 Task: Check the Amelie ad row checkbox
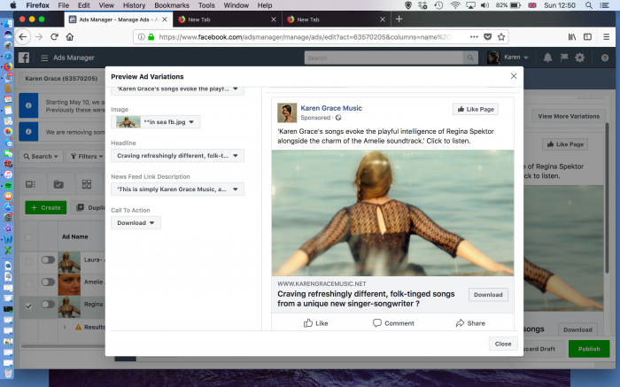(x=28, y=283)
